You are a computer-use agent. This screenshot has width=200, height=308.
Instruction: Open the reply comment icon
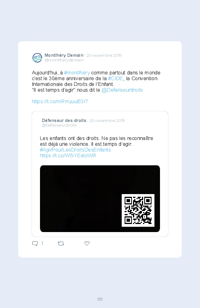[35, 244]
